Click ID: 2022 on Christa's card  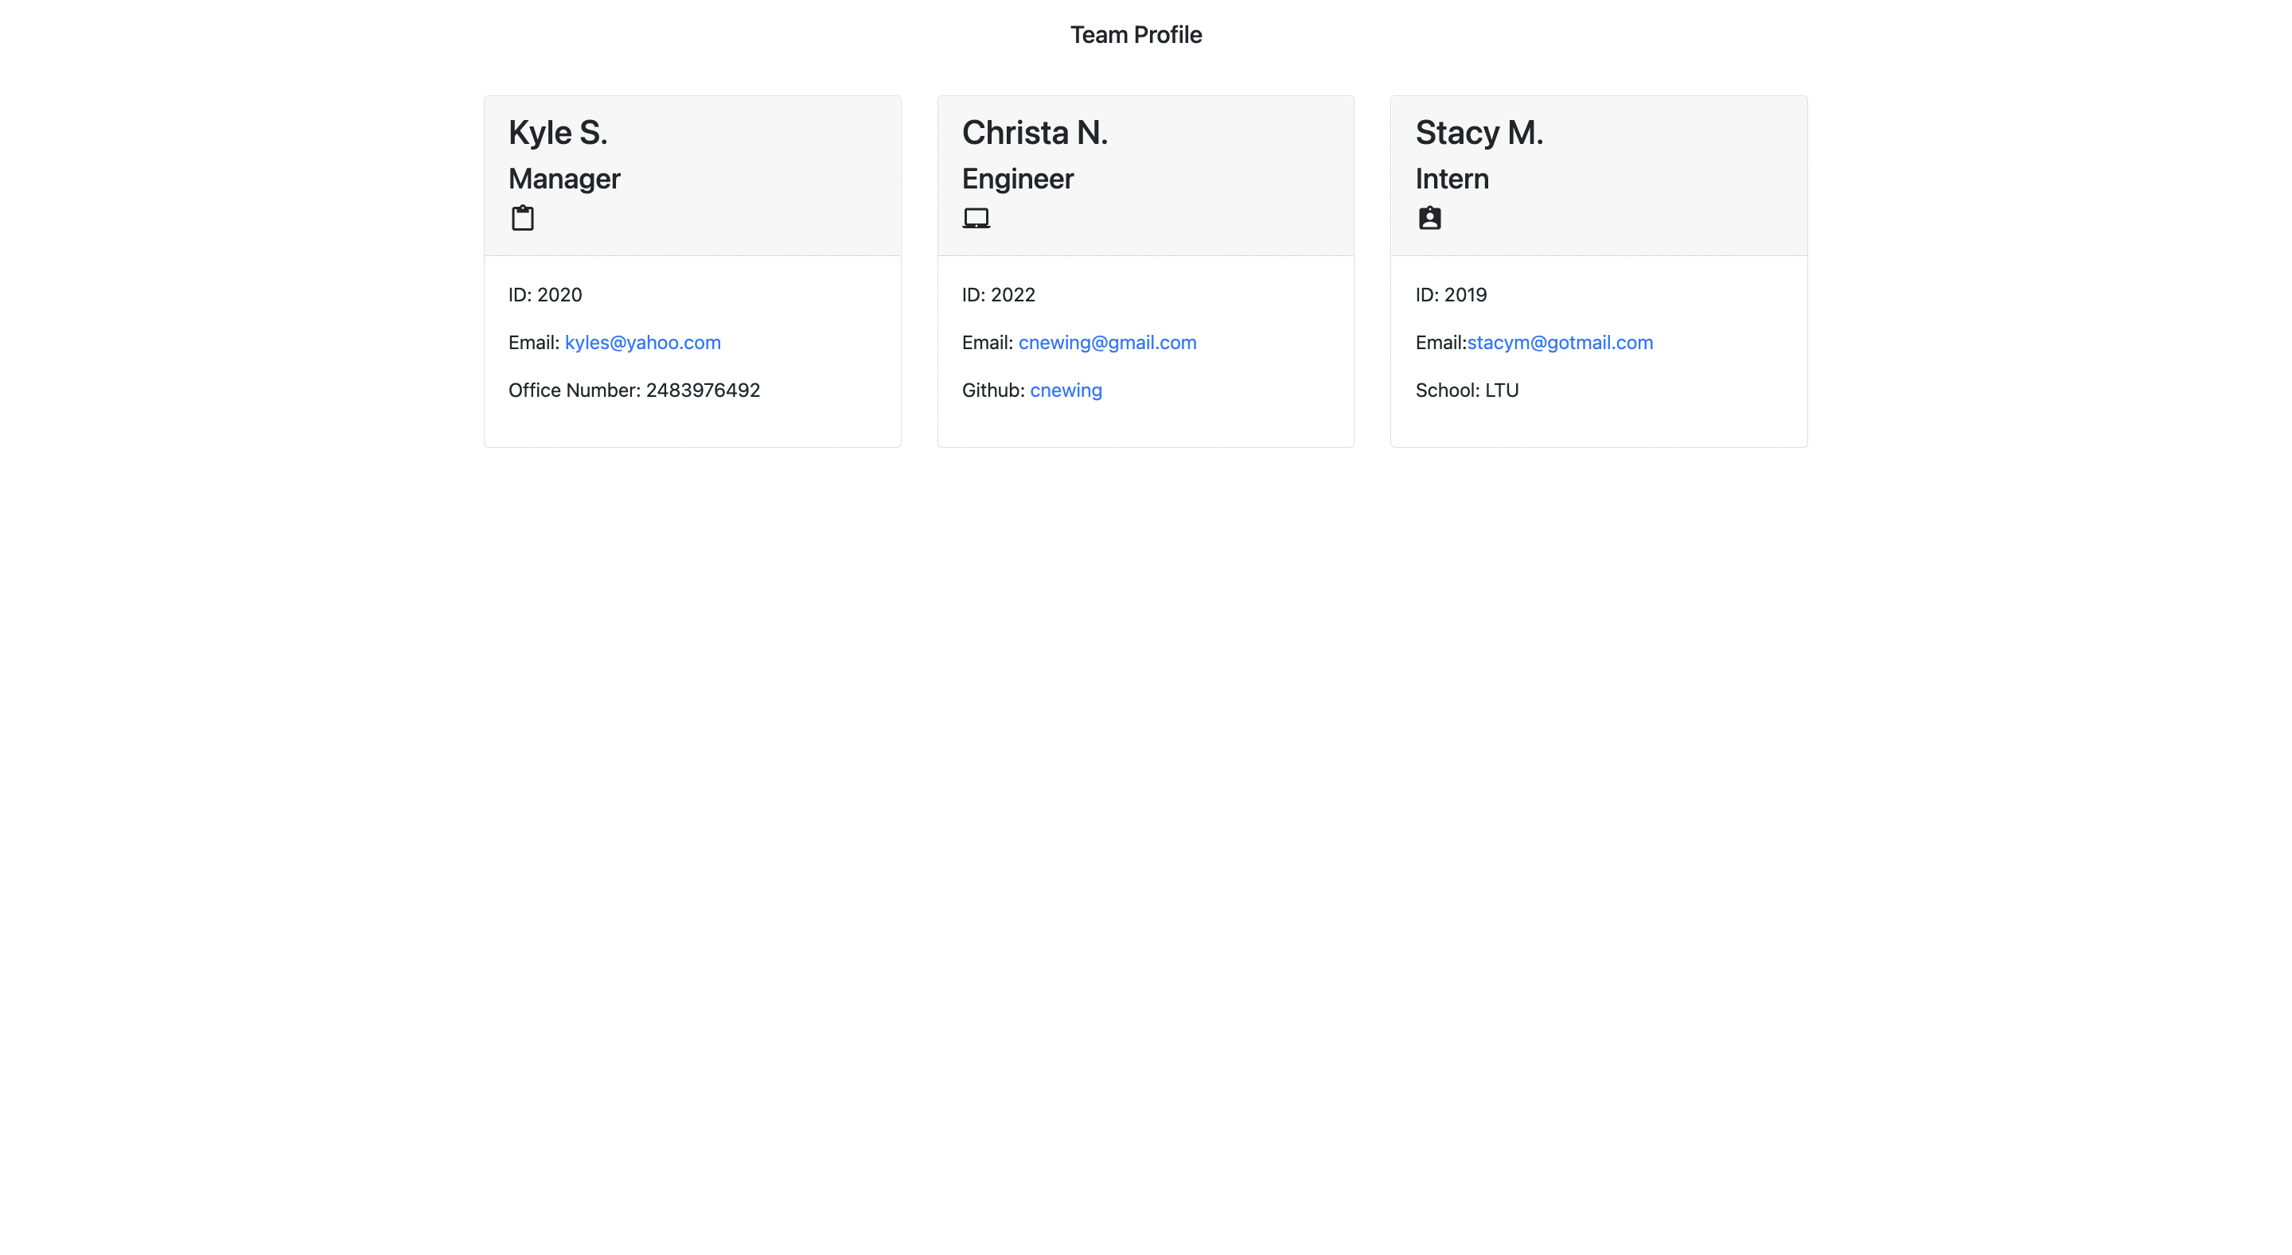998,294
